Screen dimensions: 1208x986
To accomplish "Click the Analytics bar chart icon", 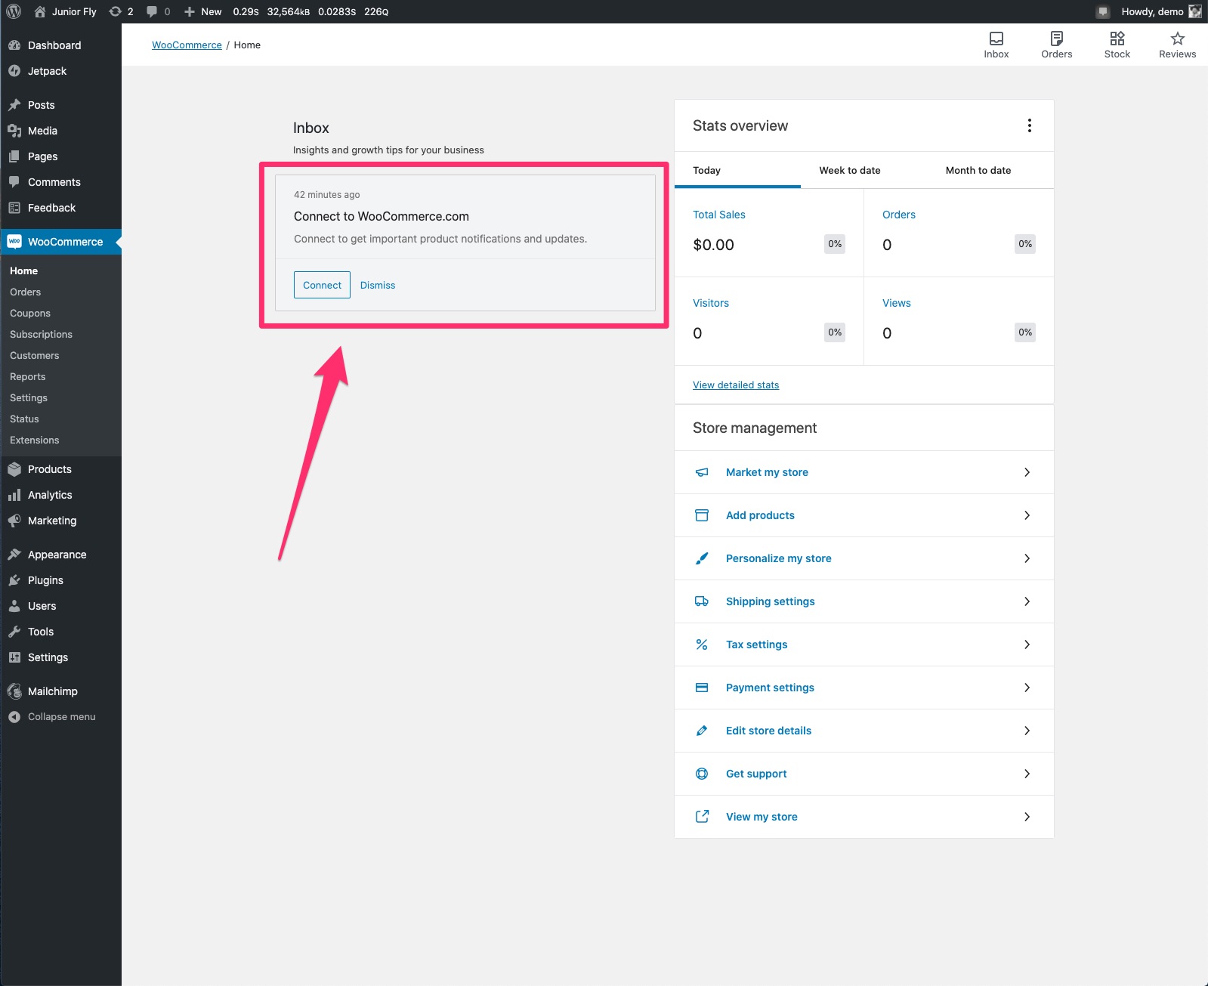I will 14,495.
